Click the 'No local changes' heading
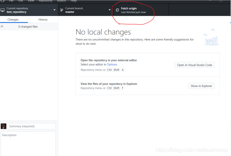Viewport: 231px width, 156px height. tap(103, 32)
